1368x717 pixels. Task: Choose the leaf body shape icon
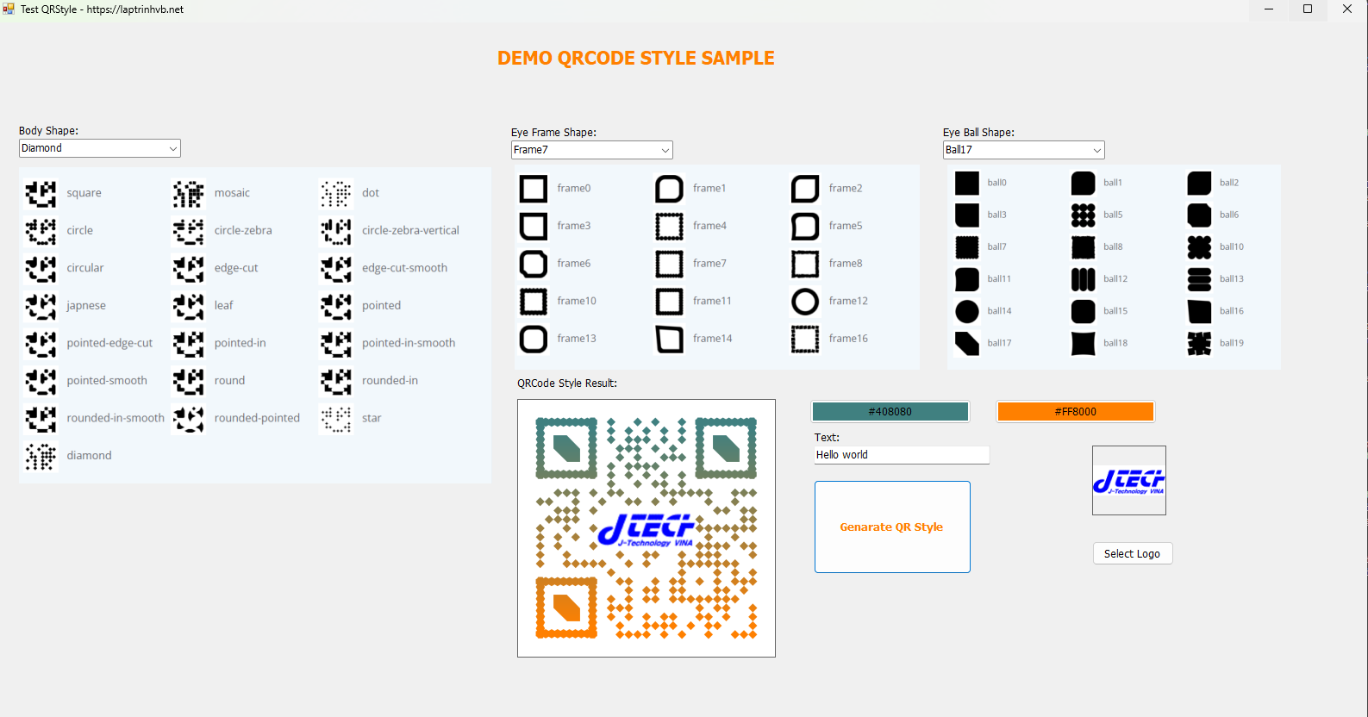[188, 306]
